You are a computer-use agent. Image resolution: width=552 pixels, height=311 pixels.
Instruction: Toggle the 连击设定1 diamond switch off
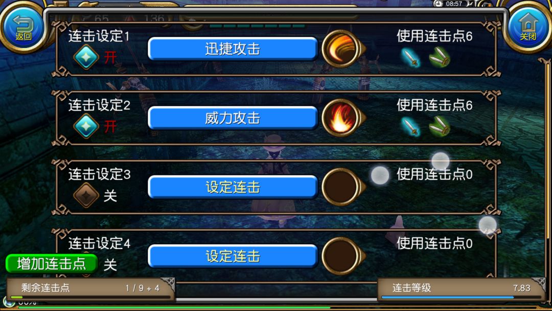click(x=86, y=57)
